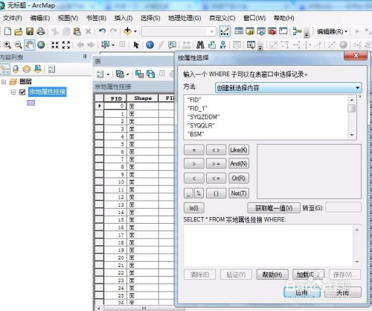
Task: Open Related Tables dropdown in table toolbar
Action: tap(123, 74)
